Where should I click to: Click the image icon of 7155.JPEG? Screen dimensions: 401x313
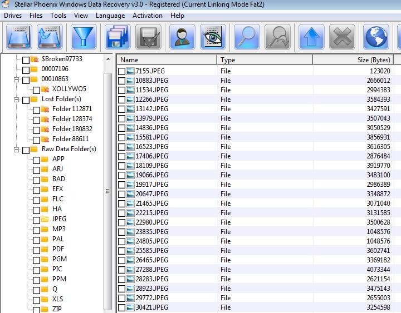[x=130, y=71]
